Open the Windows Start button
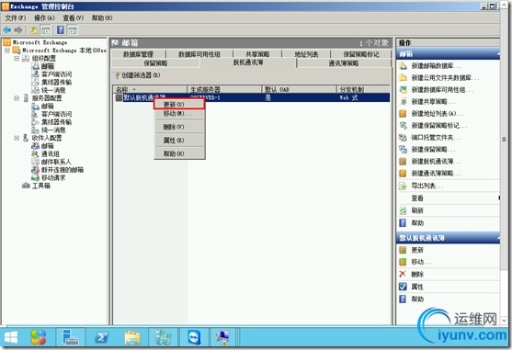This screenshot has width=512, height=350. [11, 337]
